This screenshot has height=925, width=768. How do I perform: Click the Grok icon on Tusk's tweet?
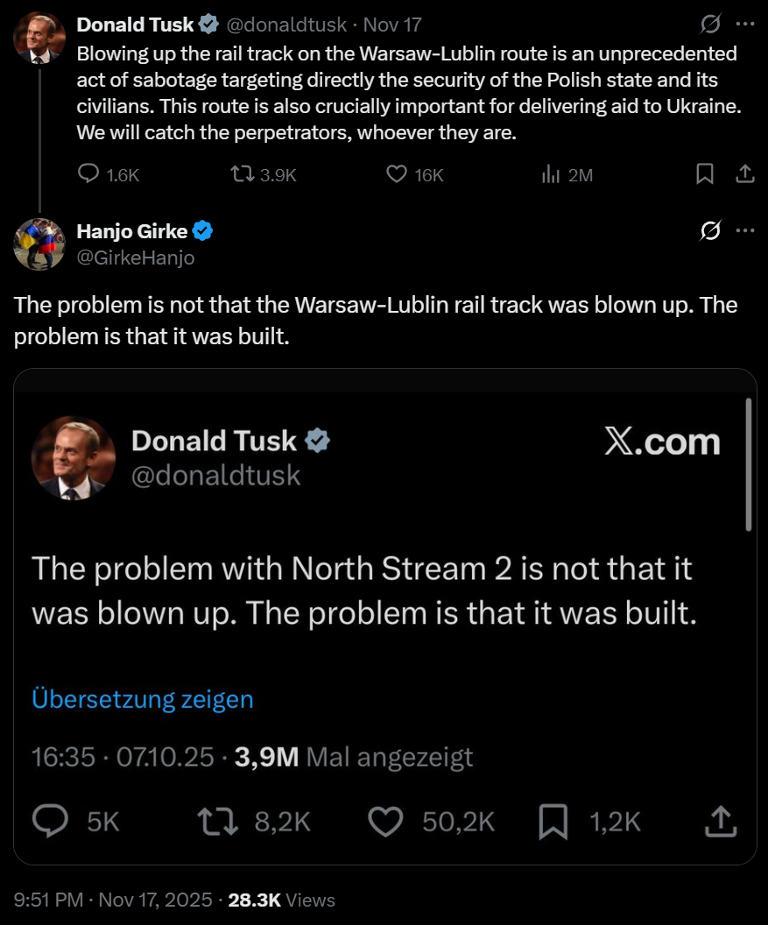pyautogui.click(x=710, y=25)
